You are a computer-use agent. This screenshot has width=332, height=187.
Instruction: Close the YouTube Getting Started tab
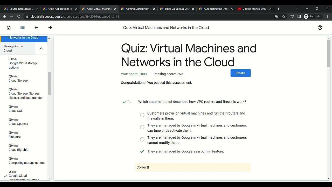271,9
